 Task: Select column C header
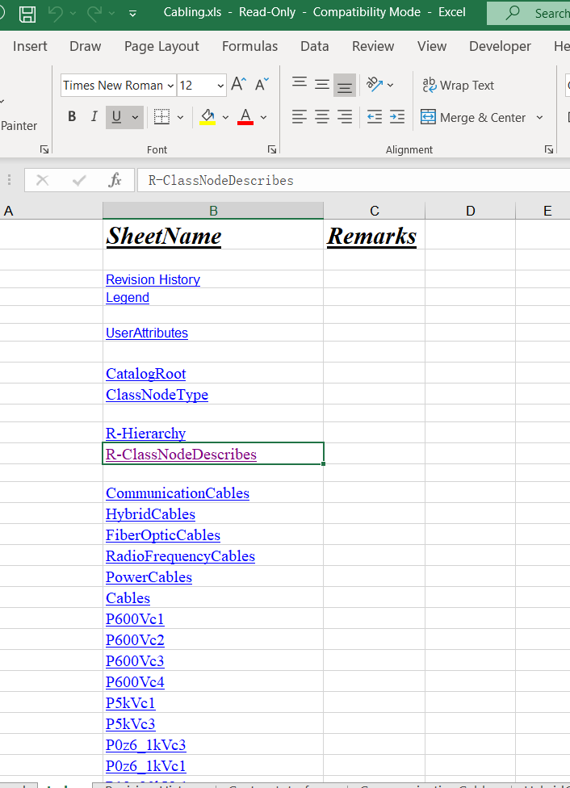point(374,211)
